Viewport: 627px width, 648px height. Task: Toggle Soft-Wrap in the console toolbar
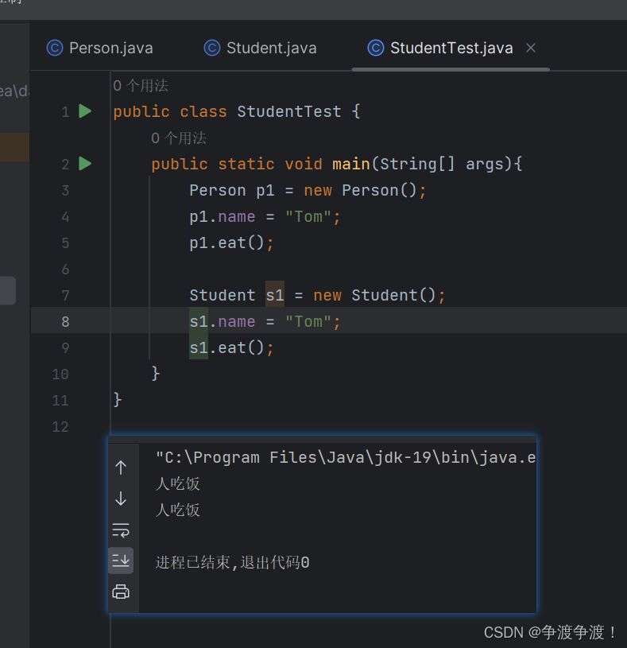[120, 530]
